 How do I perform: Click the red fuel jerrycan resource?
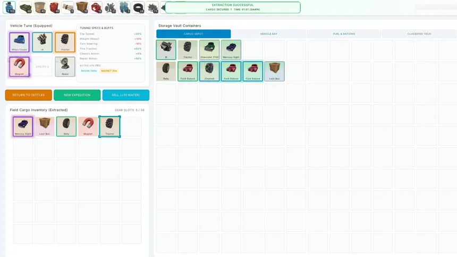coord(54,7)
